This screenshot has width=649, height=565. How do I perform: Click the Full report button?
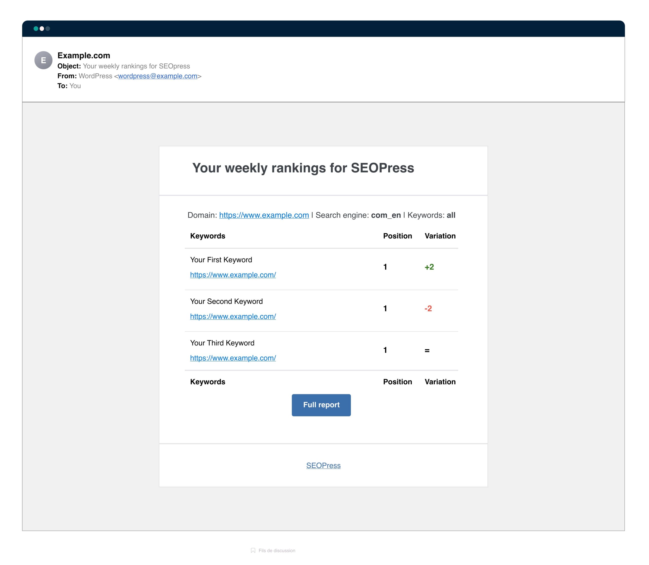pyautogui.click(x=321, y=405)
